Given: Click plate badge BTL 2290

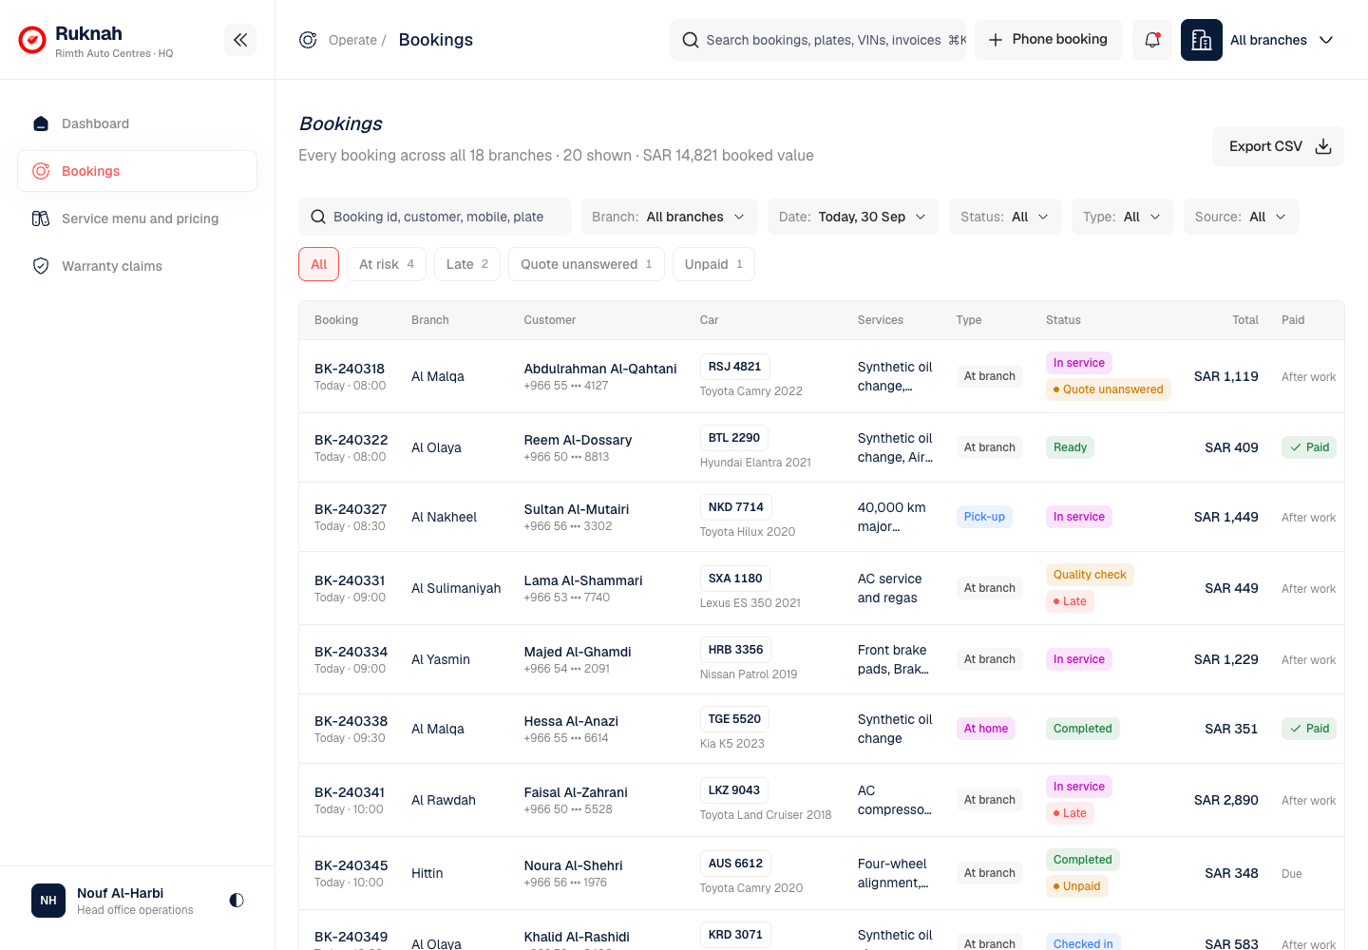Looking at the screenshot, I should 734,438.
